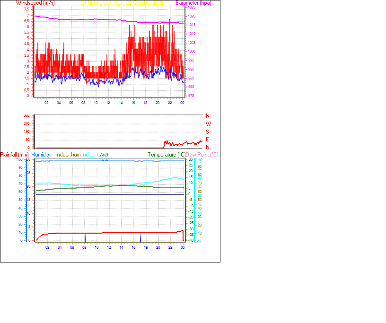
Task: Click the 2,5 windspeed scale value
Action: point(26,67)
